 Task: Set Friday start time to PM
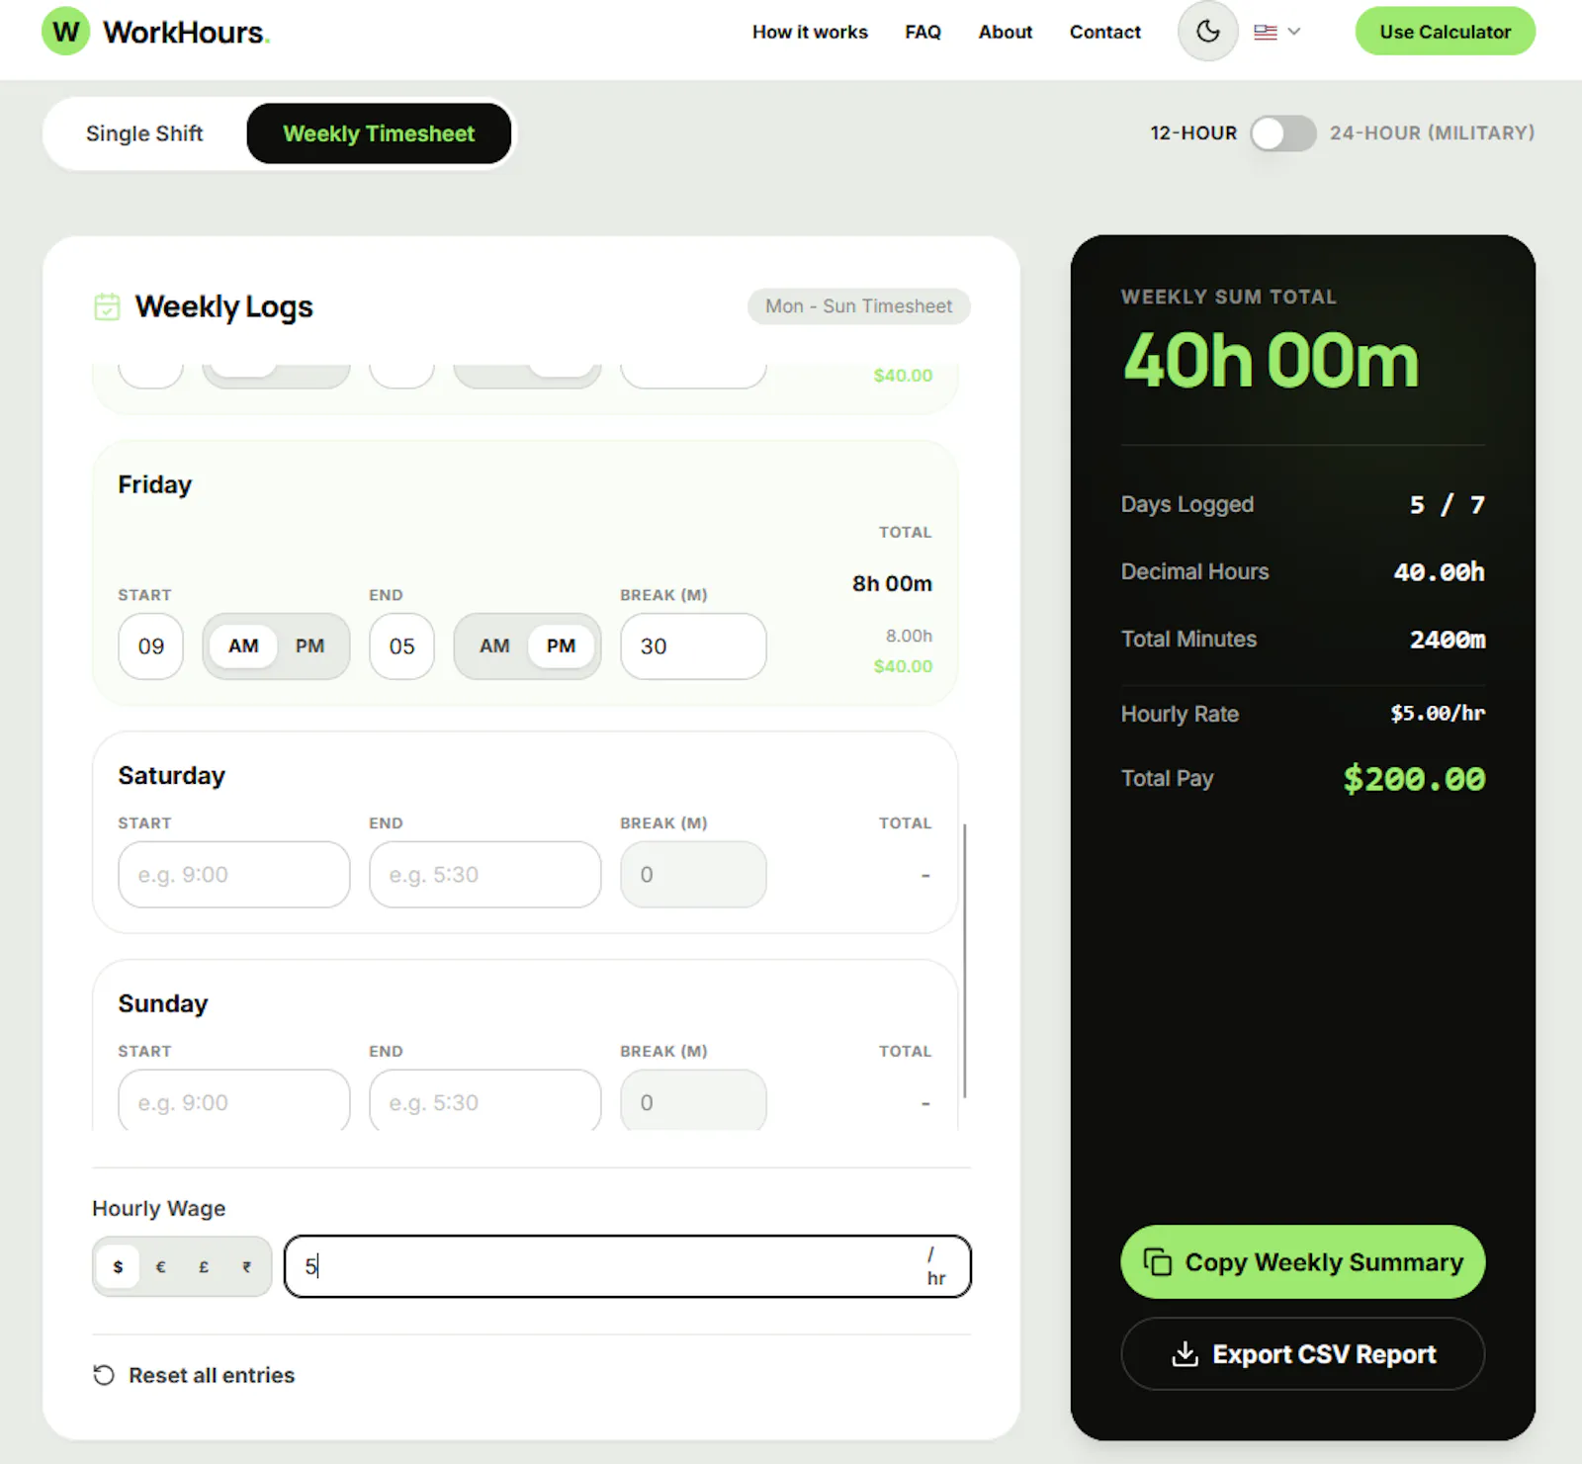tap(309, 646)
